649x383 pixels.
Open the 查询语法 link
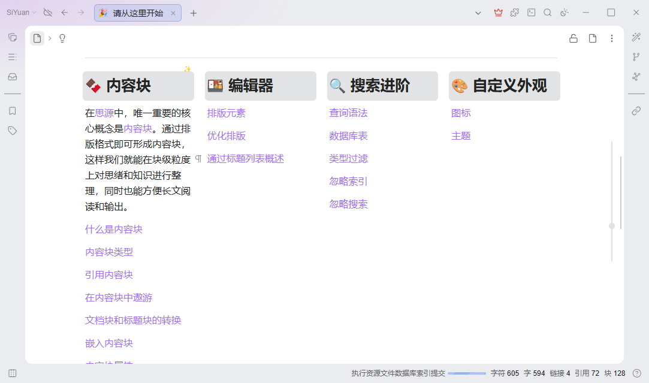pyautogui.click(x=349, y=113)
